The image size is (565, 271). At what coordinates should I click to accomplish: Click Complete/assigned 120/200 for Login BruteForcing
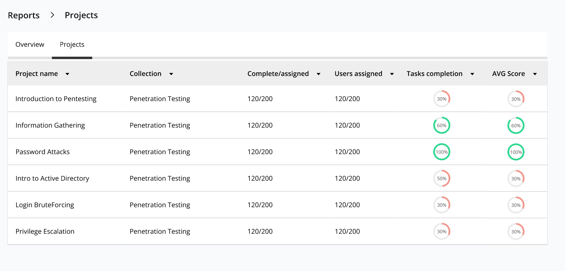click(x=260, y=205)
